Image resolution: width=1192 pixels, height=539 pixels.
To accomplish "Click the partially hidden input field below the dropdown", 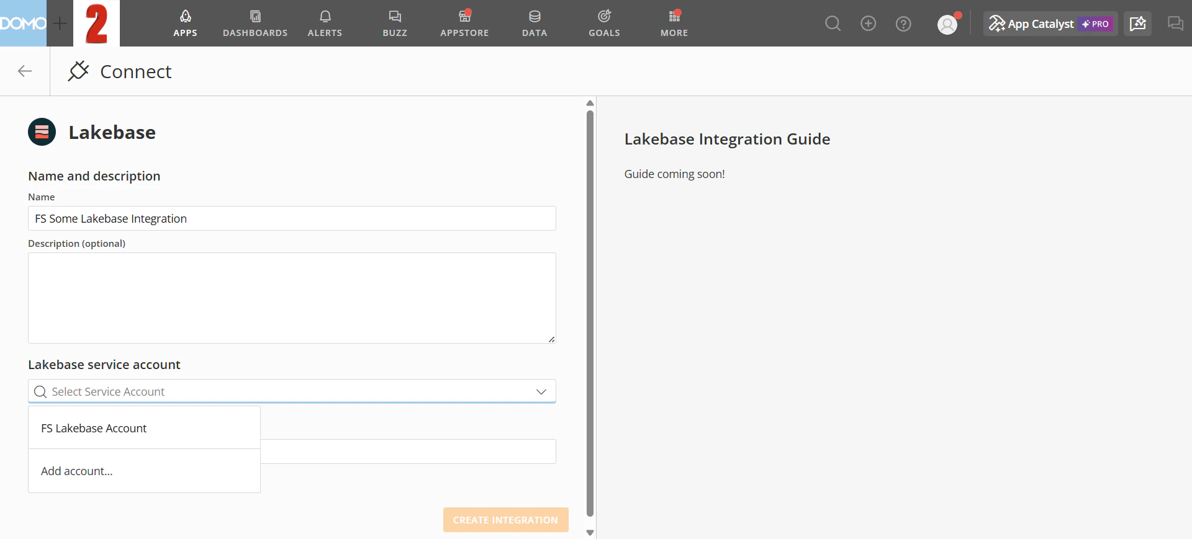I will tap(408, 452).
